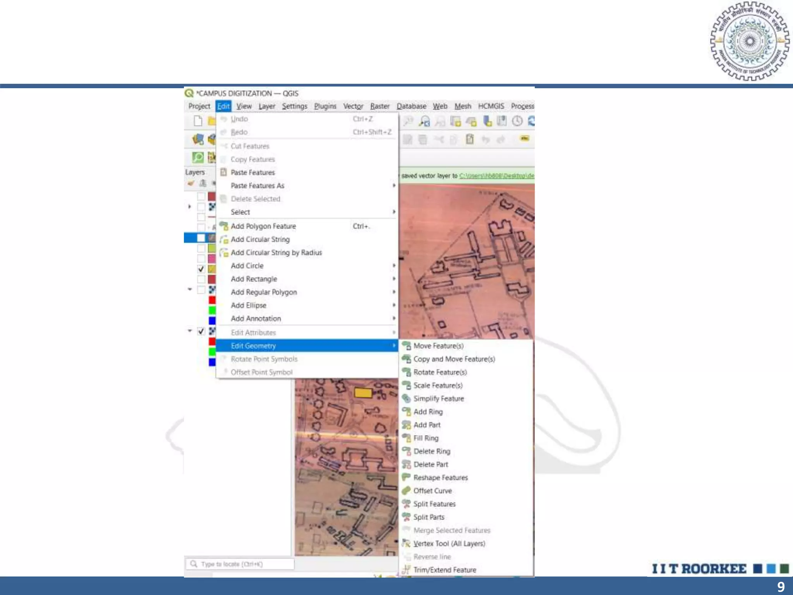Click the Vertex Tool icon in submenu
This screenshot has height=595, width=793.
click(406, 543)
